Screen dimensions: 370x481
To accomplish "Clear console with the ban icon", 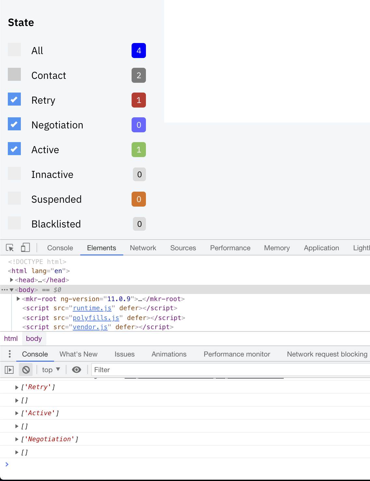I will [x=26, y=370].
